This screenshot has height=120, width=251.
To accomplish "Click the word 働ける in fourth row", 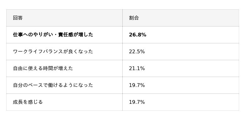I will [56, 85].
